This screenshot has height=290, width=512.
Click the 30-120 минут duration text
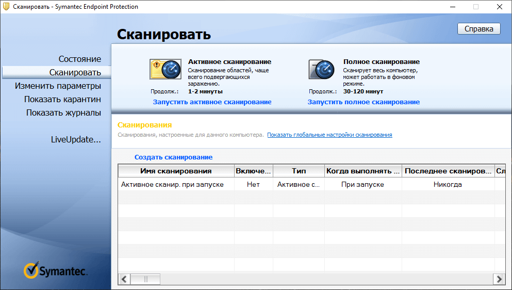pos(363,91)
